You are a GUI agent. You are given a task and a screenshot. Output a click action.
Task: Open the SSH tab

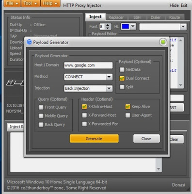[x=137, y=17]
